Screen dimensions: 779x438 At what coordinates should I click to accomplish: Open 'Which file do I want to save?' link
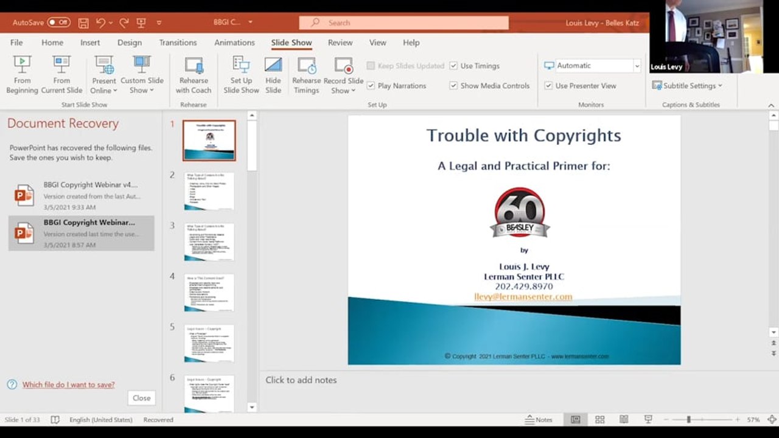69,384
